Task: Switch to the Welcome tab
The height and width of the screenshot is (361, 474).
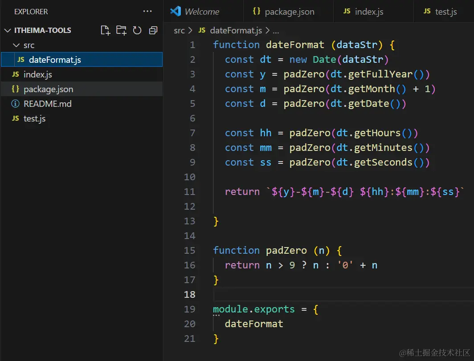Action: pos(204,12)
